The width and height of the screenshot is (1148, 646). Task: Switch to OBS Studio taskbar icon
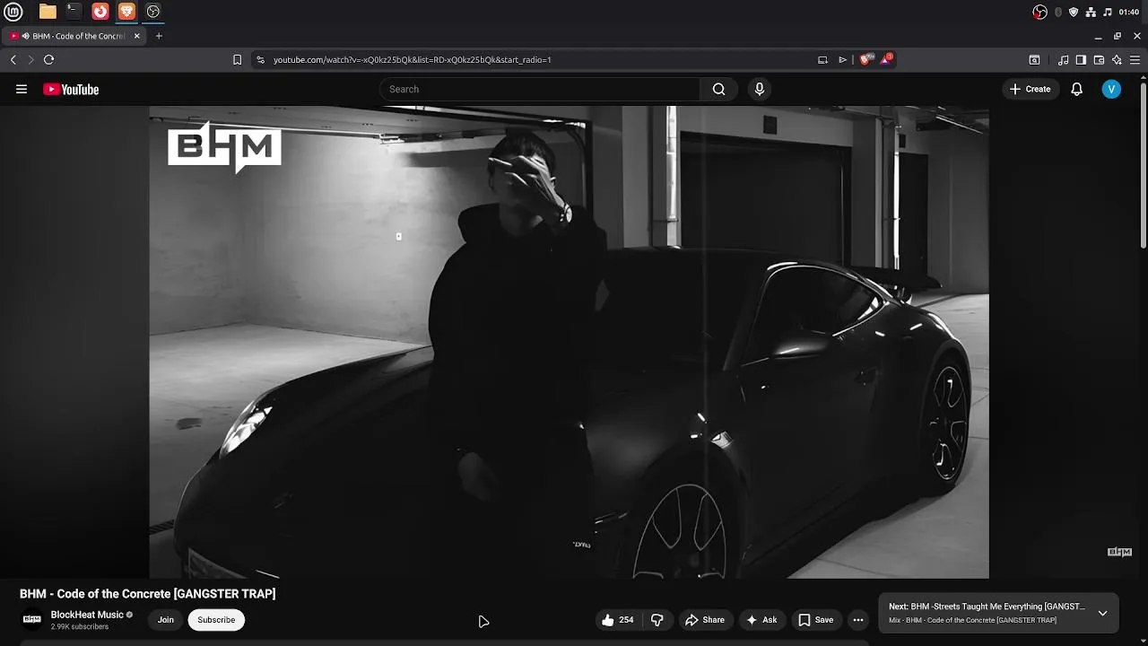[153, 12]
